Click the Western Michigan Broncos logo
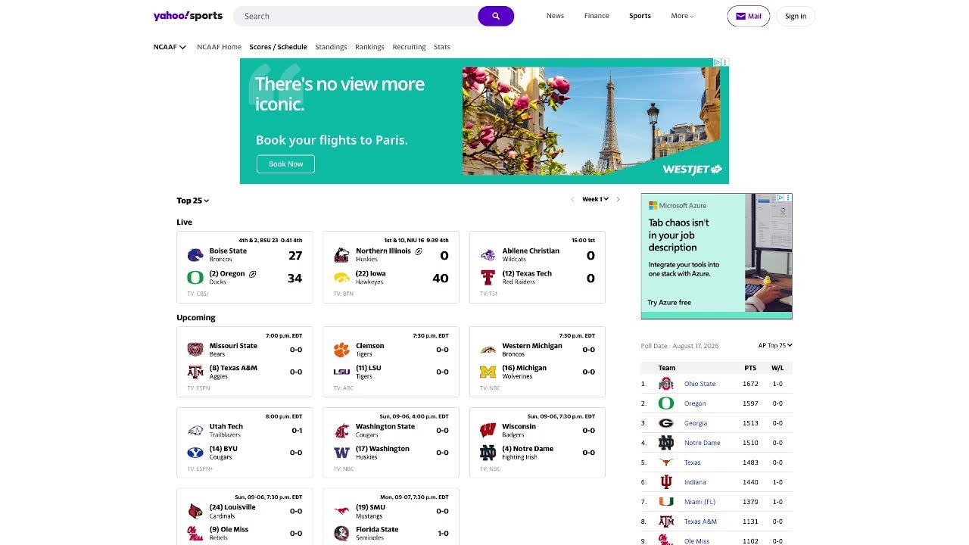Viewport: 969px width, 545px height. point(488,350)
